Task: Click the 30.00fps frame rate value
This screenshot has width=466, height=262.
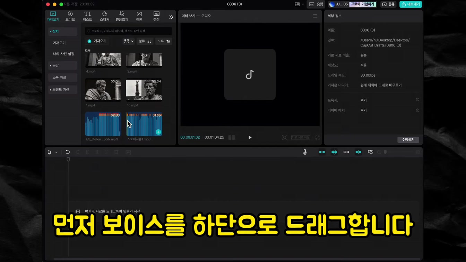Action: point(368,75)
